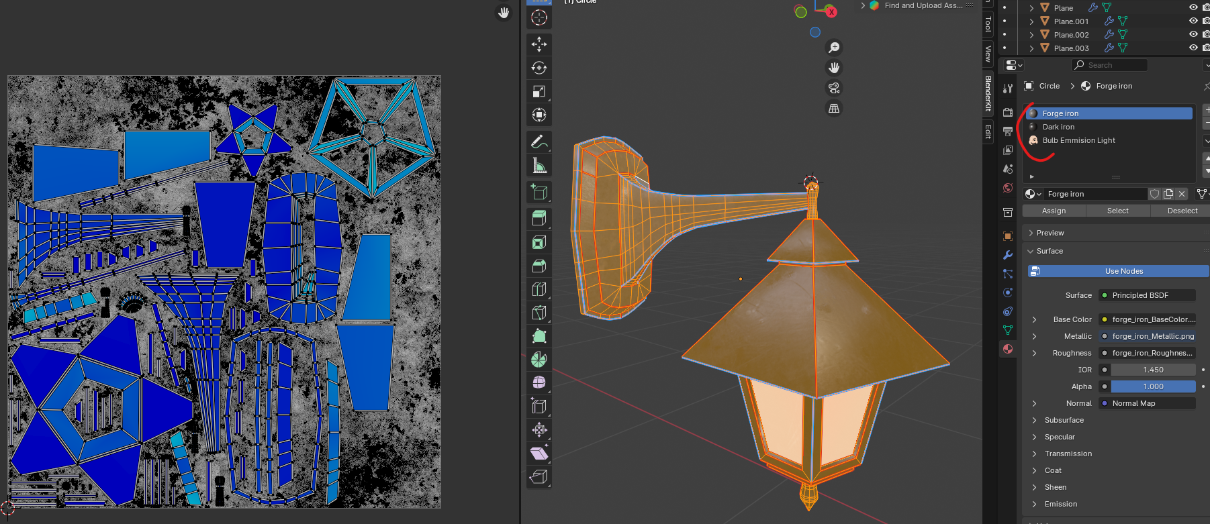Toggle viewport visibility of Plane
Viewport: 1210px width, 524px height.
1193,7
